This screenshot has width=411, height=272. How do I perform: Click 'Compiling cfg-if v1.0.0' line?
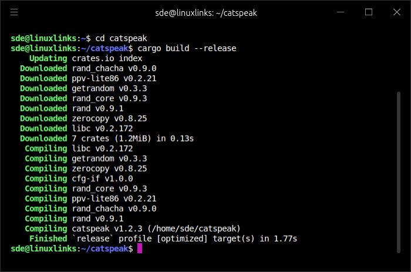[x=79, y=179]
